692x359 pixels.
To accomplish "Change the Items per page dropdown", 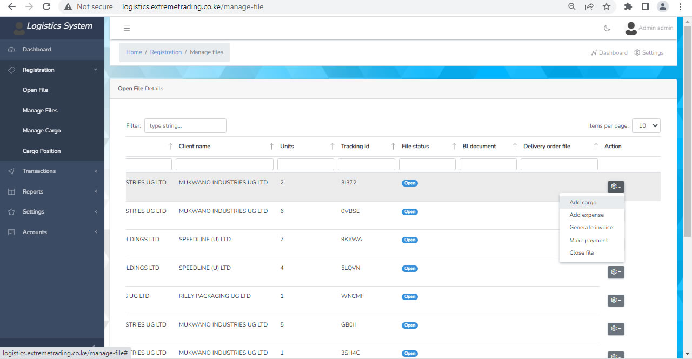I will pyautogui.click(x=646, y=125).
